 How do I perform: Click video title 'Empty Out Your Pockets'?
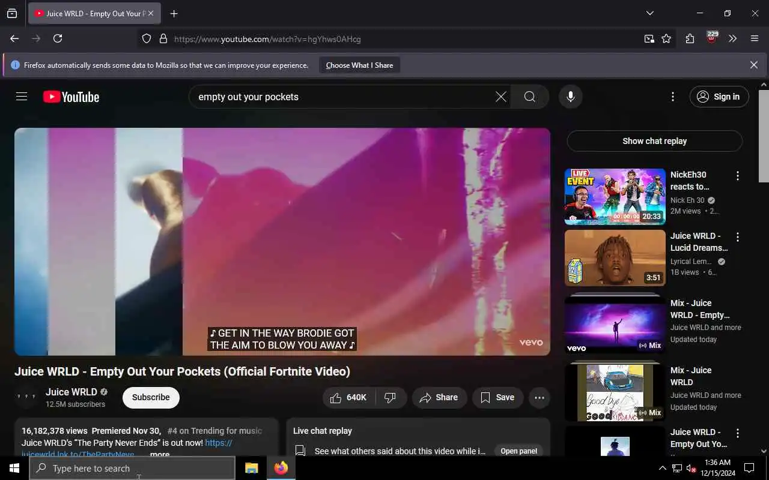(x=182, y=371)
